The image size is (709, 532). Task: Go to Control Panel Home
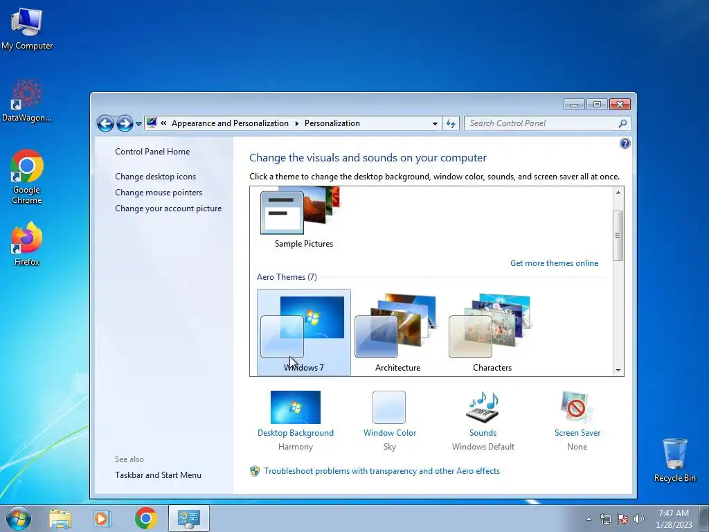152,152
